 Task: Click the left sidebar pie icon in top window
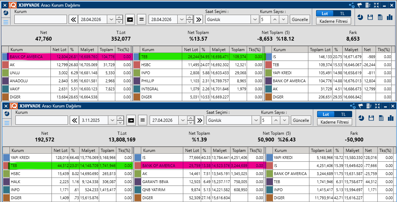(x=6, y=13)
